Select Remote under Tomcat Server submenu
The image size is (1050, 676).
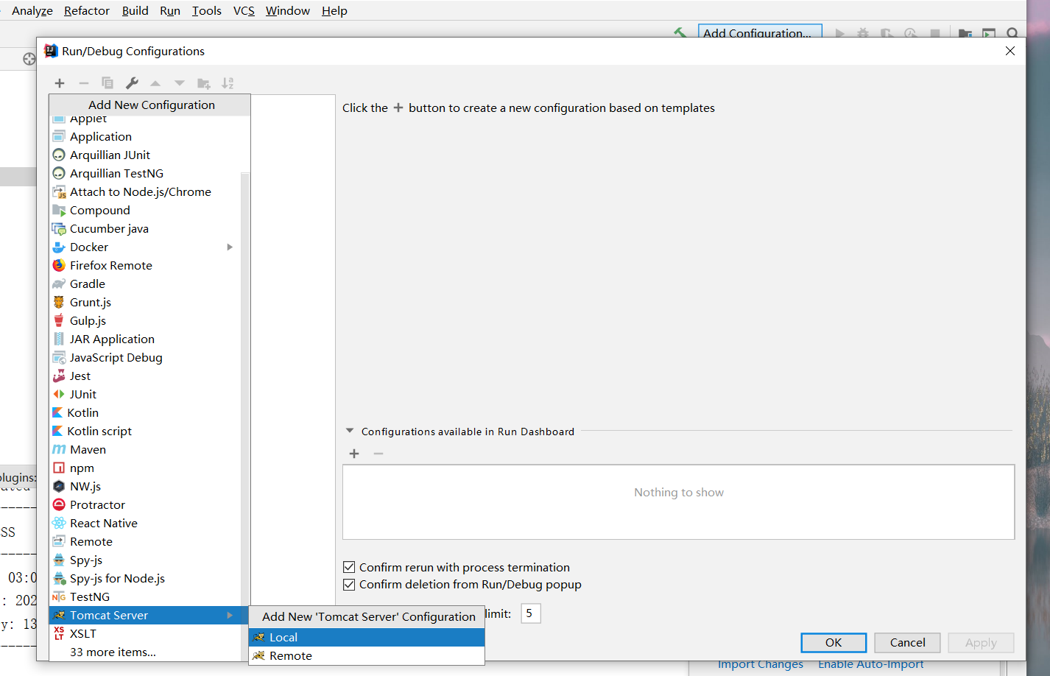(367, 655)
